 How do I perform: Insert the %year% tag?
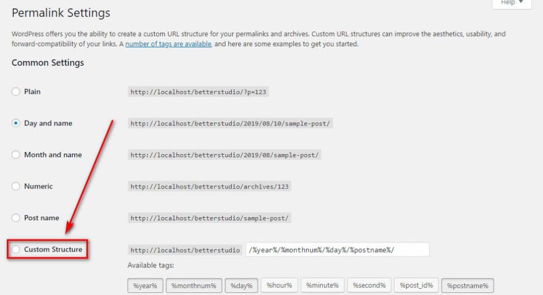click(x=145, y=285)
